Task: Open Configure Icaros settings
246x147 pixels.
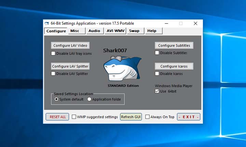Action: [x=174, y=66]
